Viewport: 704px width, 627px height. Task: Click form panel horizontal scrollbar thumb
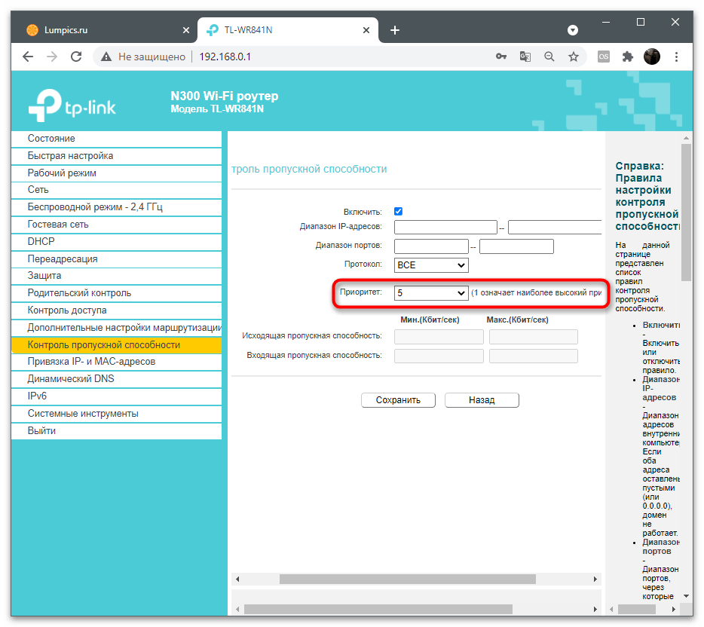pos(407,579)
